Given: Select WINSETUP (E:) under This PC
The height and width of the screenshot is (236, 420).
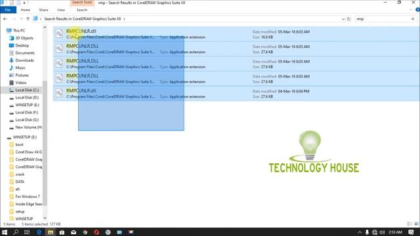Looking at the screenshot, I should 27,105.
